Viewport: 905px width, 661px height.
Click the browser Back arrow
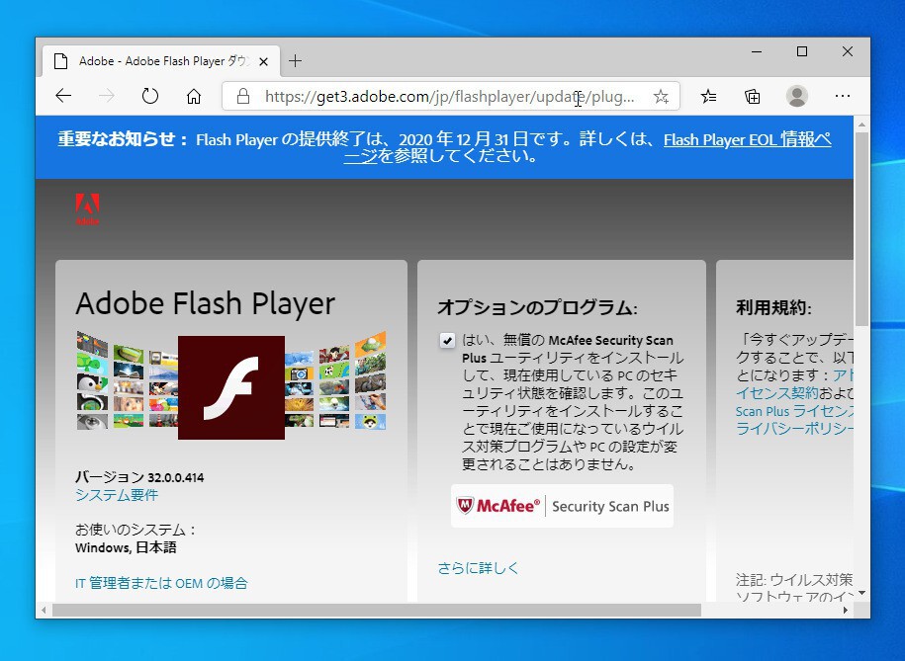(63, 96)
